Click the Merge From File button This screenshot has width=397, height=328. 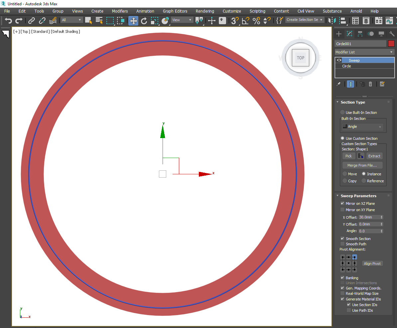pos(362,165)
